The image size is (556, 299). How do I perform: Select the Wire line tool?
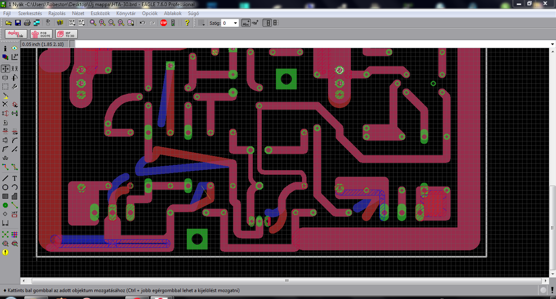(5, 178)
